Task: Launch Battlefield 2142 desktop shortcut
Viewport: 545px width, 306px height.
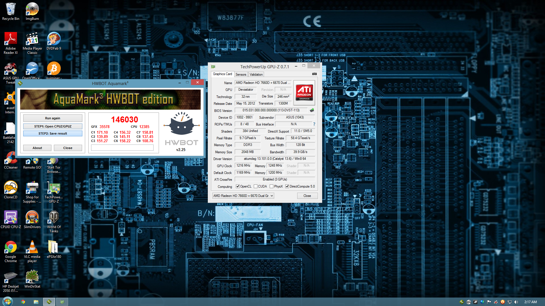Action: click(11, 133)
